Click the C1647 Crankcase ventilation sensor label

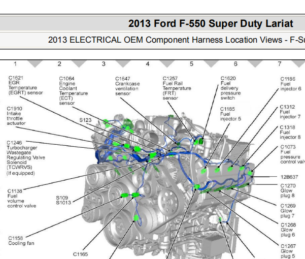click(127, 86)
